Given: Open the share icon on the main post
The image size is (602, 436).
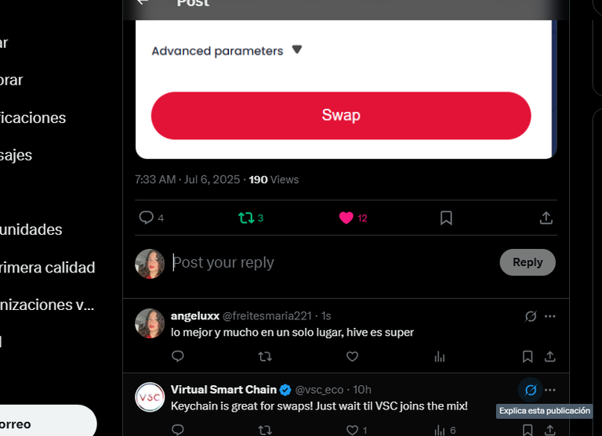Looking at the screenshot, I should tap(546, 218).
